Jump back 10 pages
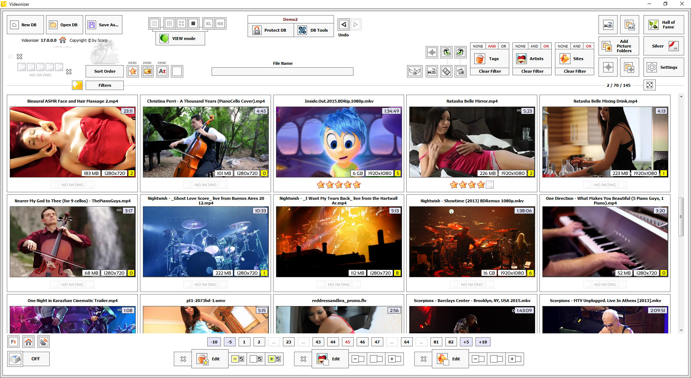The height and width of the screenshot is (378, 691). click(x=214, y=342)
